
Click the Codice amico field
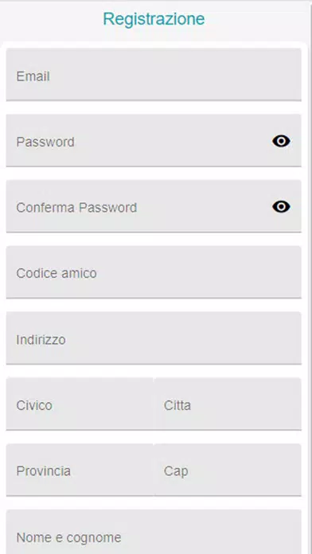click(x=154, y=272)
